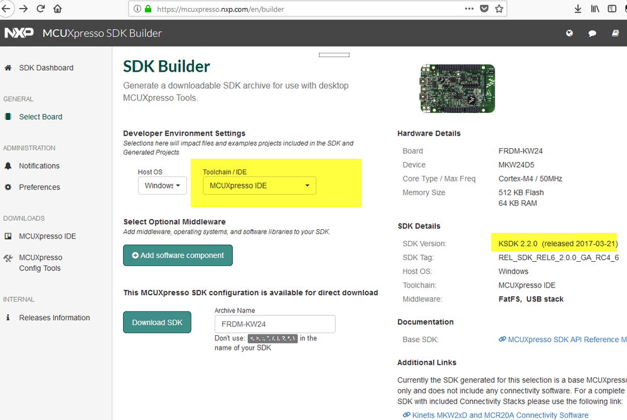Select the MKW24D5 device value
627x420 pixels.
click(516, 165)
